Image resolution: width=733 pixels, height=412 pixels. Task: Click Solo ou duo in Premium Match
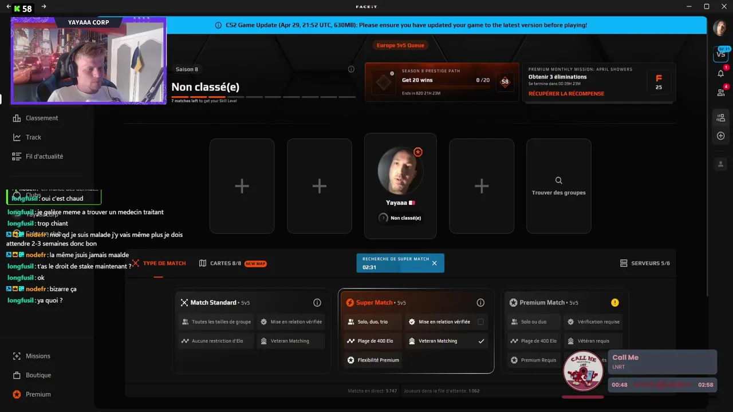point(534,322)
